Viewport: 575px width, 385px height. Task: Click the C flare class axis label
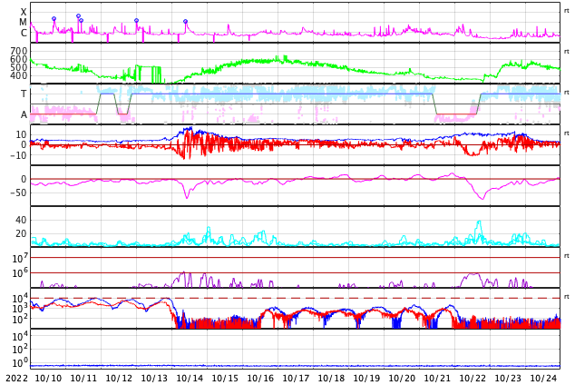tap(24, 33)
